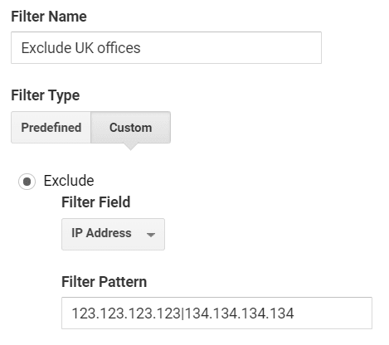
Task: Click the pointer triangle beneath Custom tab
Action: click(x=130, y=147)
